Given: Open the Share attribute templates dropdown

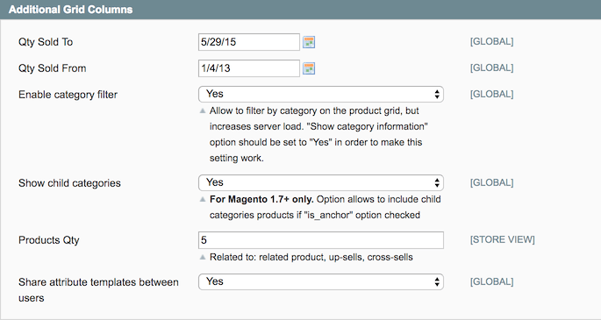Looking at the screenshot, I should click(321, 281).
